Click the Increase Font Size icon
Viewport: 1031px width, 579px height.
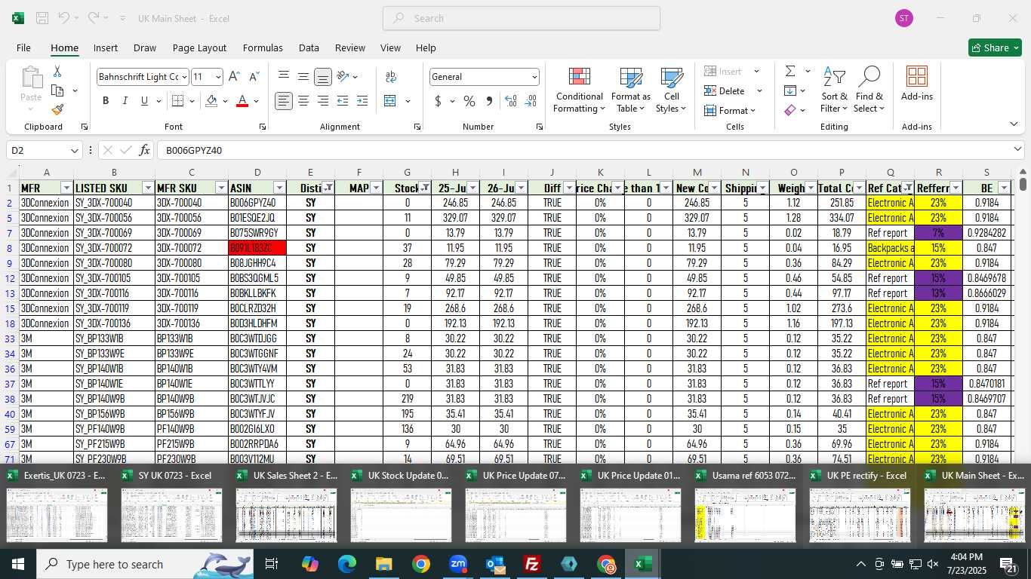coord(234,76)
